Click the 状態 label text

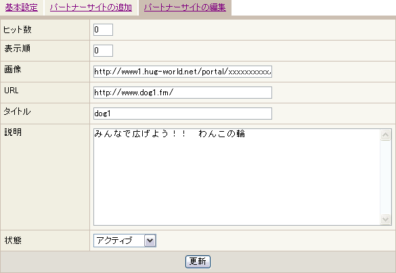pos(13,241)
